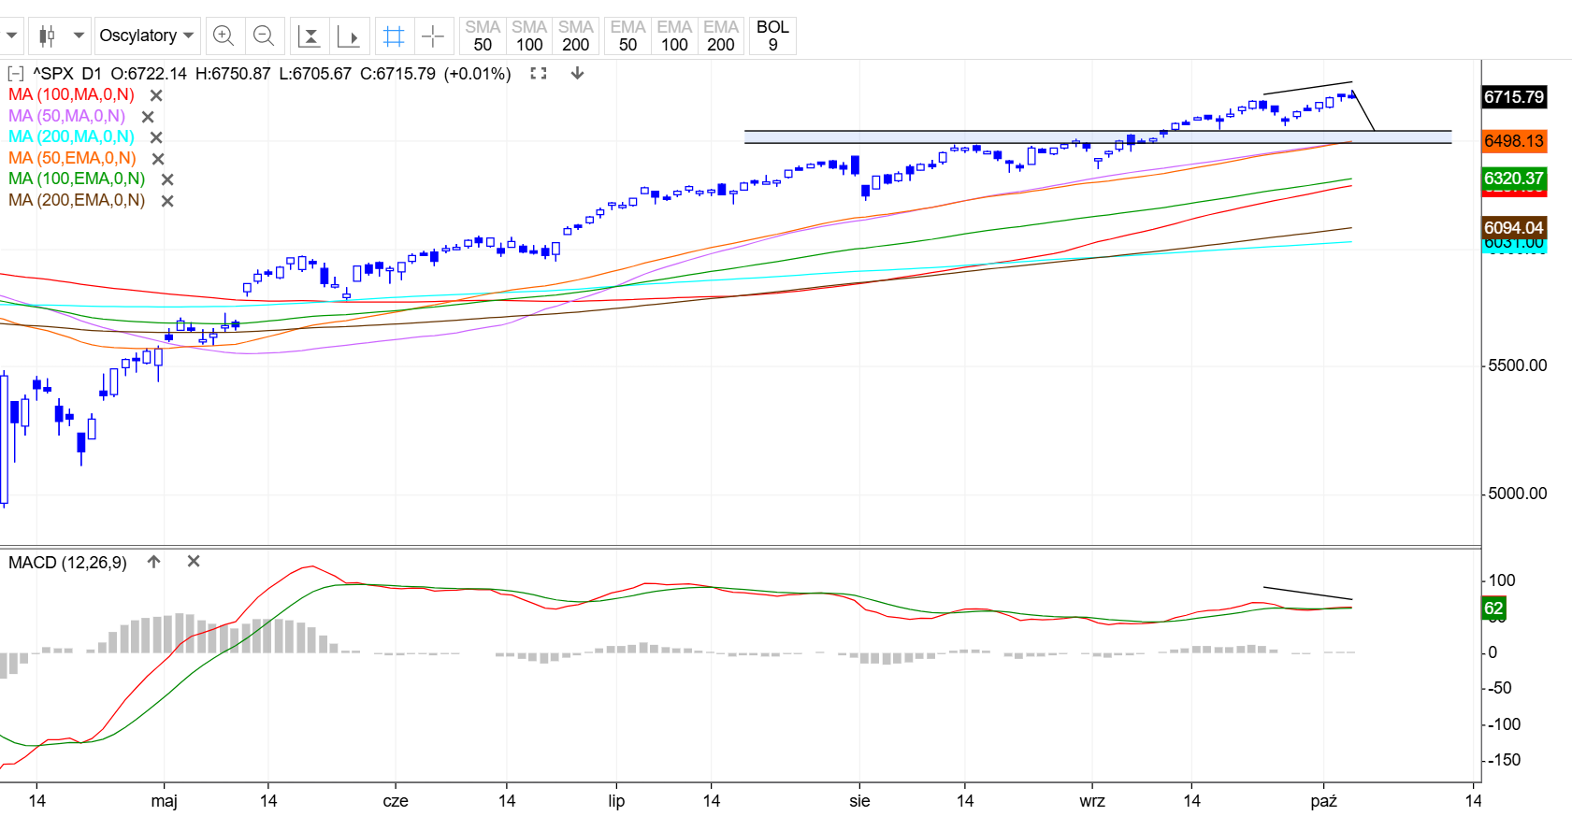
Task: Remove the MA (200,EMA,0,N) indicator
Action: pyautogui.click(x=167, y=201)
